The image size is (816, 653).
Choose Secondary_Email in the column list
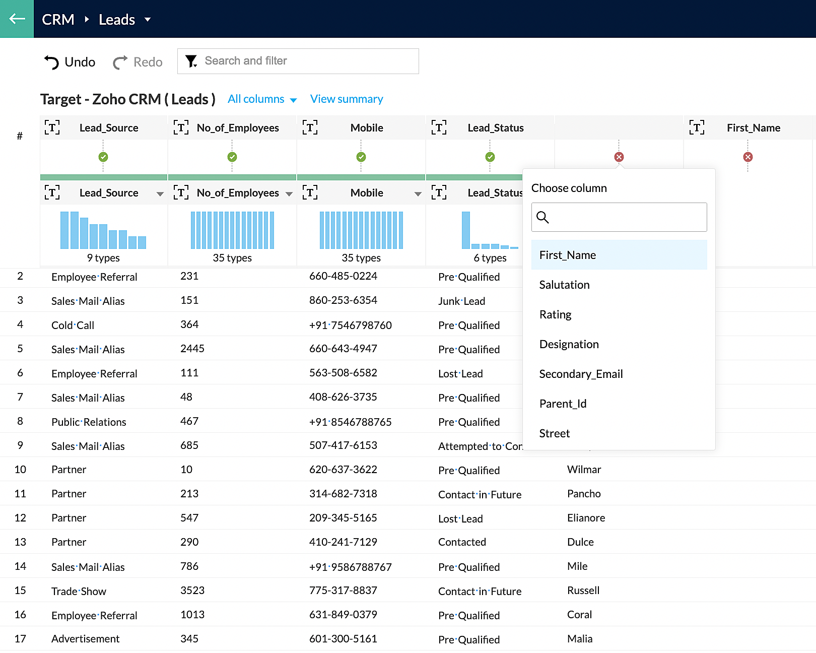581,374
